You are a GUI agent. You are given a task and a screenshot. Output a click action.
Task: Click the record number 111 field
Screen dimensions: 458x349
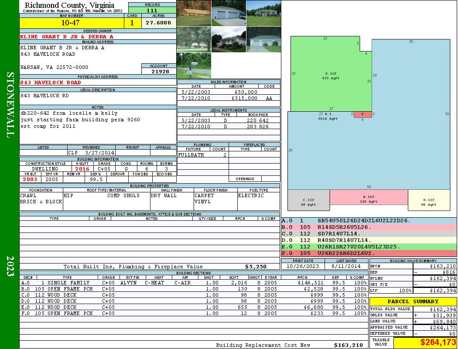pyautogui.click(x=152, y=10)
